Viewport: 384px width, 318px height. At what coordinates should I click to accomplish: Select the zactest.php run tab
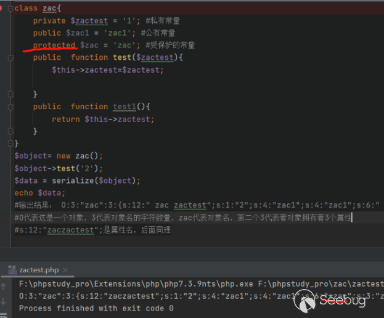pos(39,270)
